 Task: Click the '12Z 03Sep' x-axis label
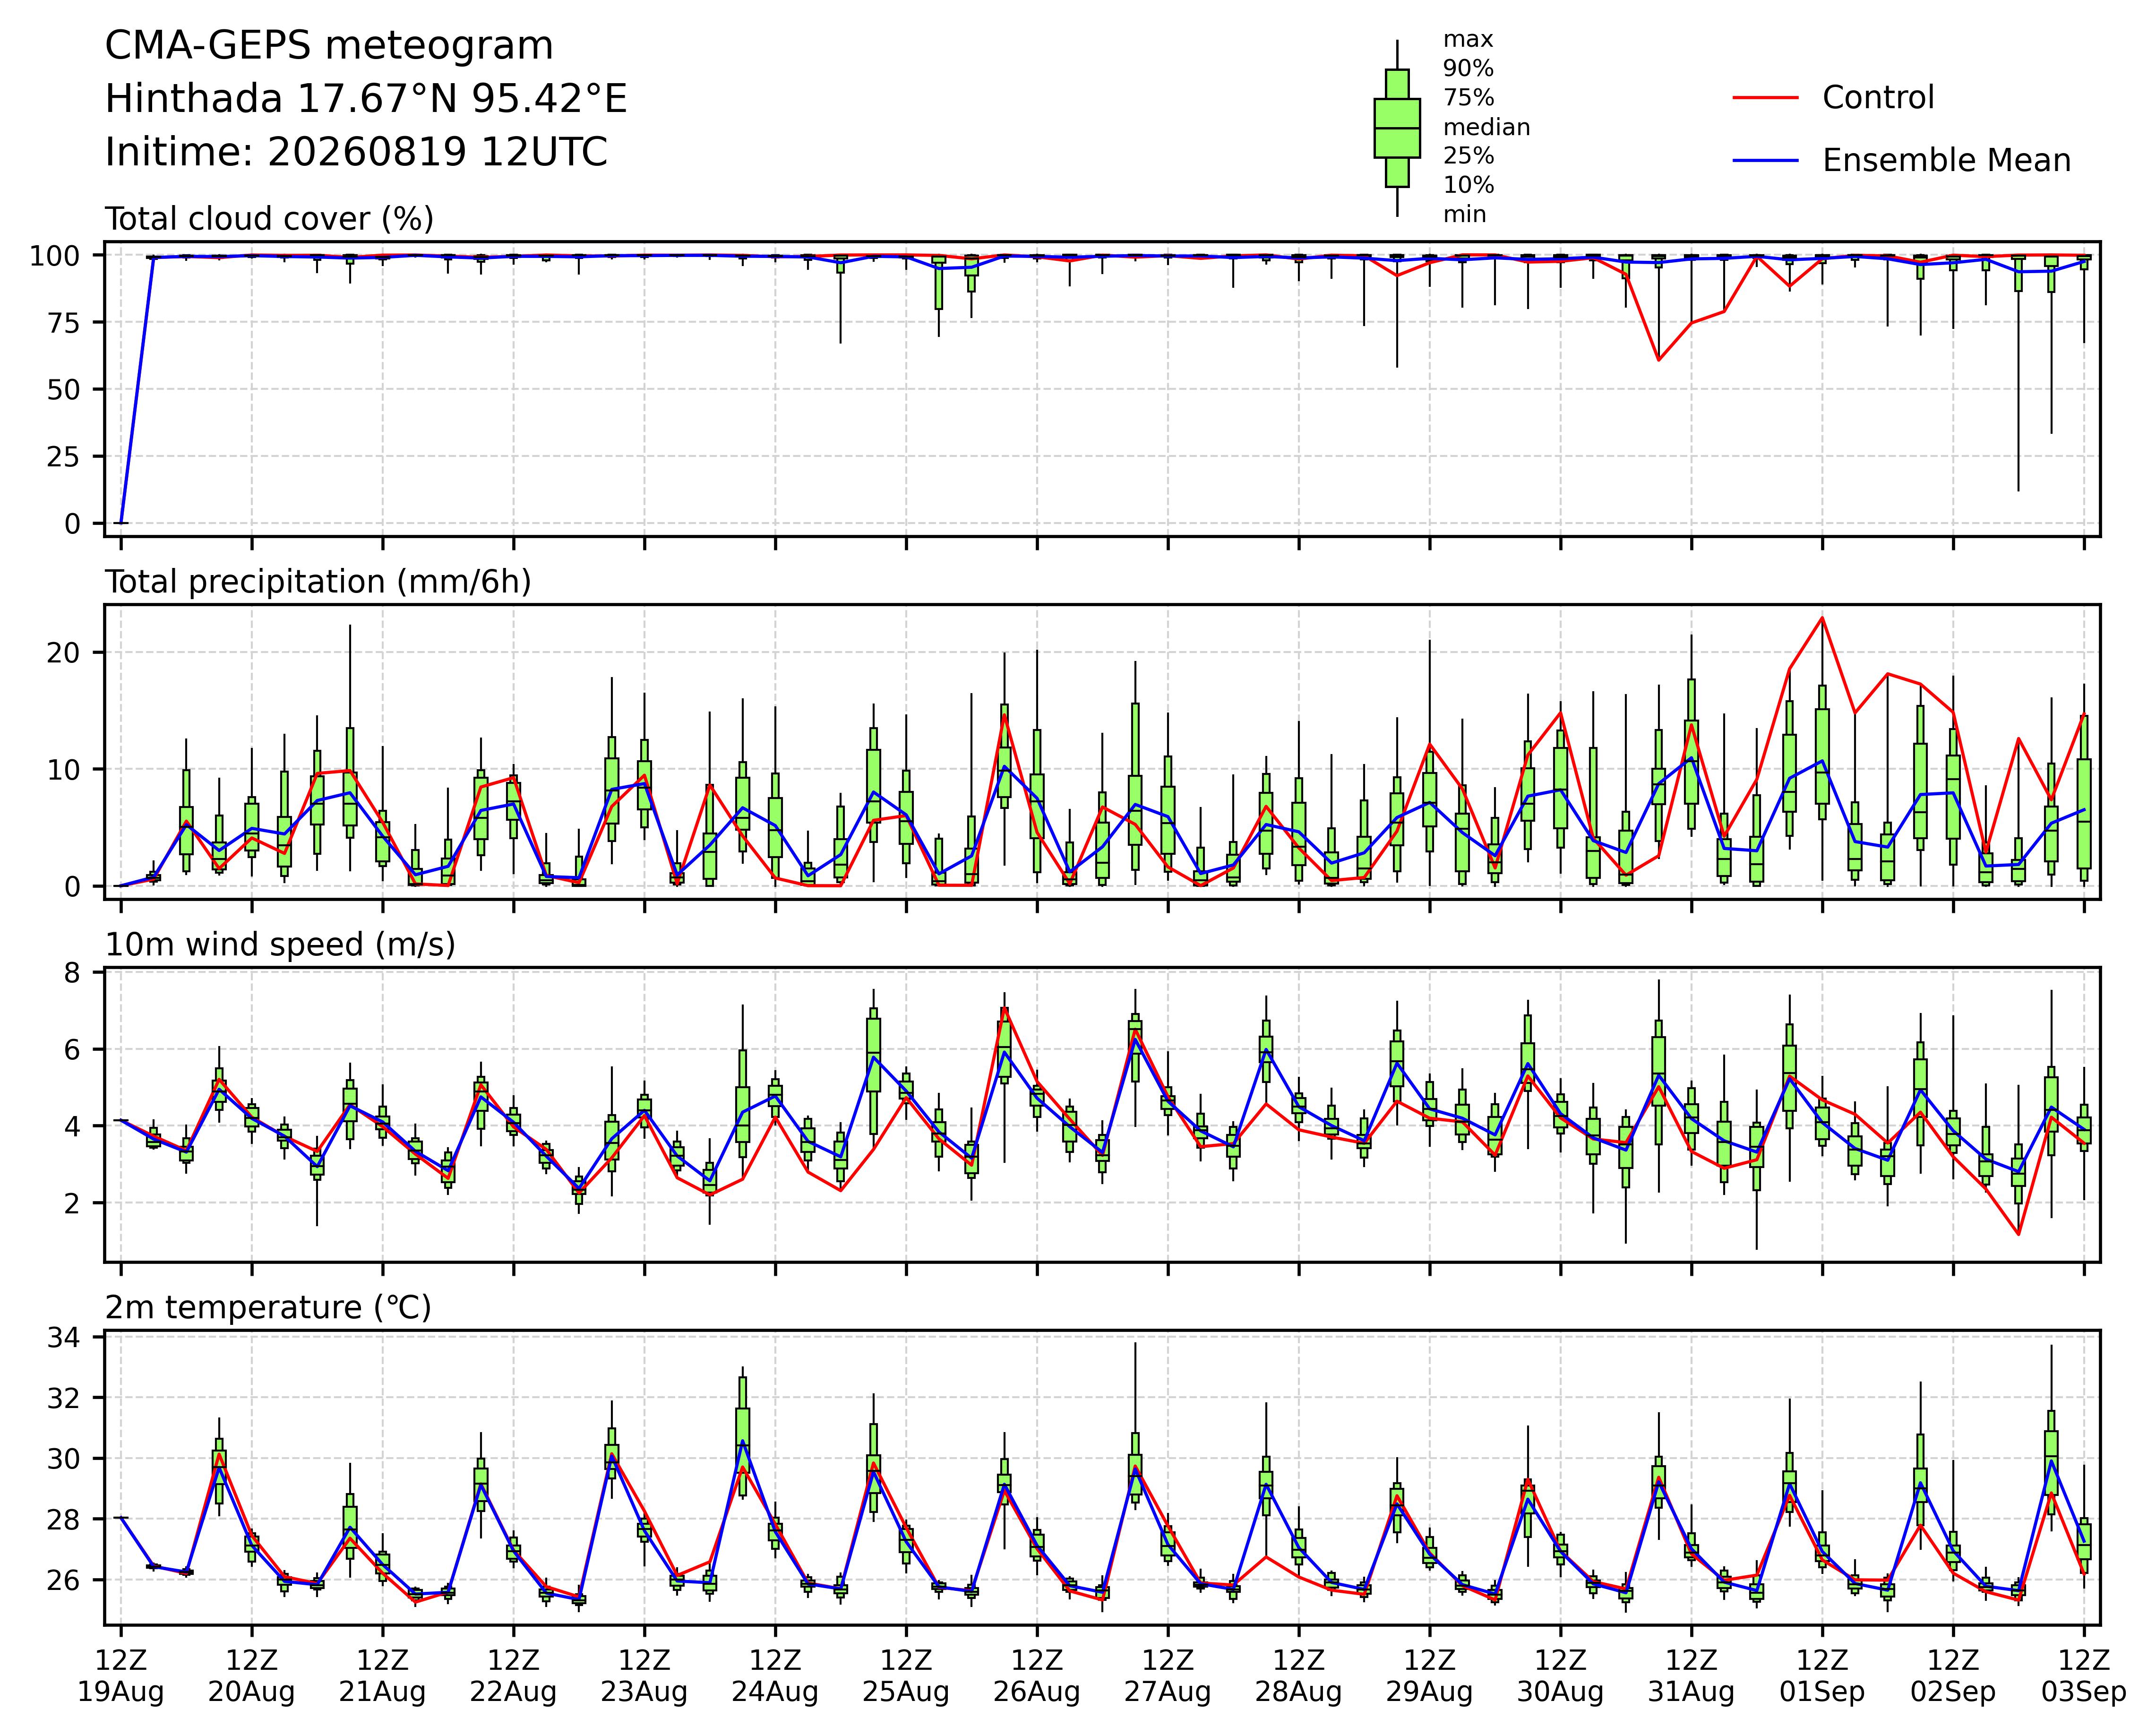point(2084,1677)
